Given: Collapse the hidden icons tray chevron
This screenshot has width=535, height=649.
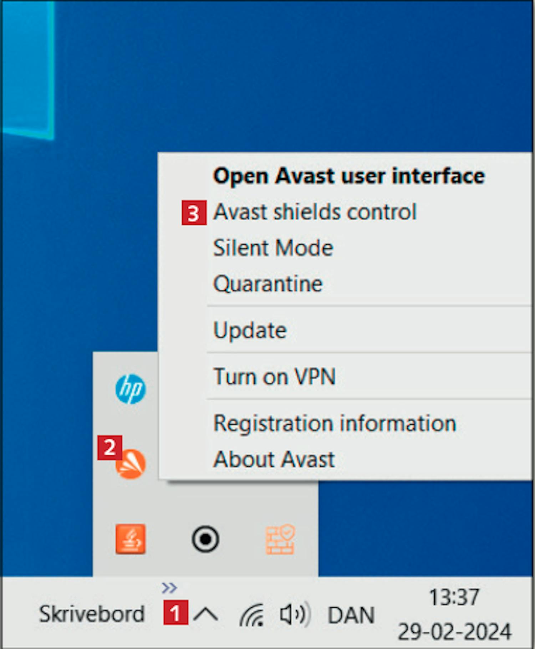Looking at the screenshot, I should (x=206, y=614).
